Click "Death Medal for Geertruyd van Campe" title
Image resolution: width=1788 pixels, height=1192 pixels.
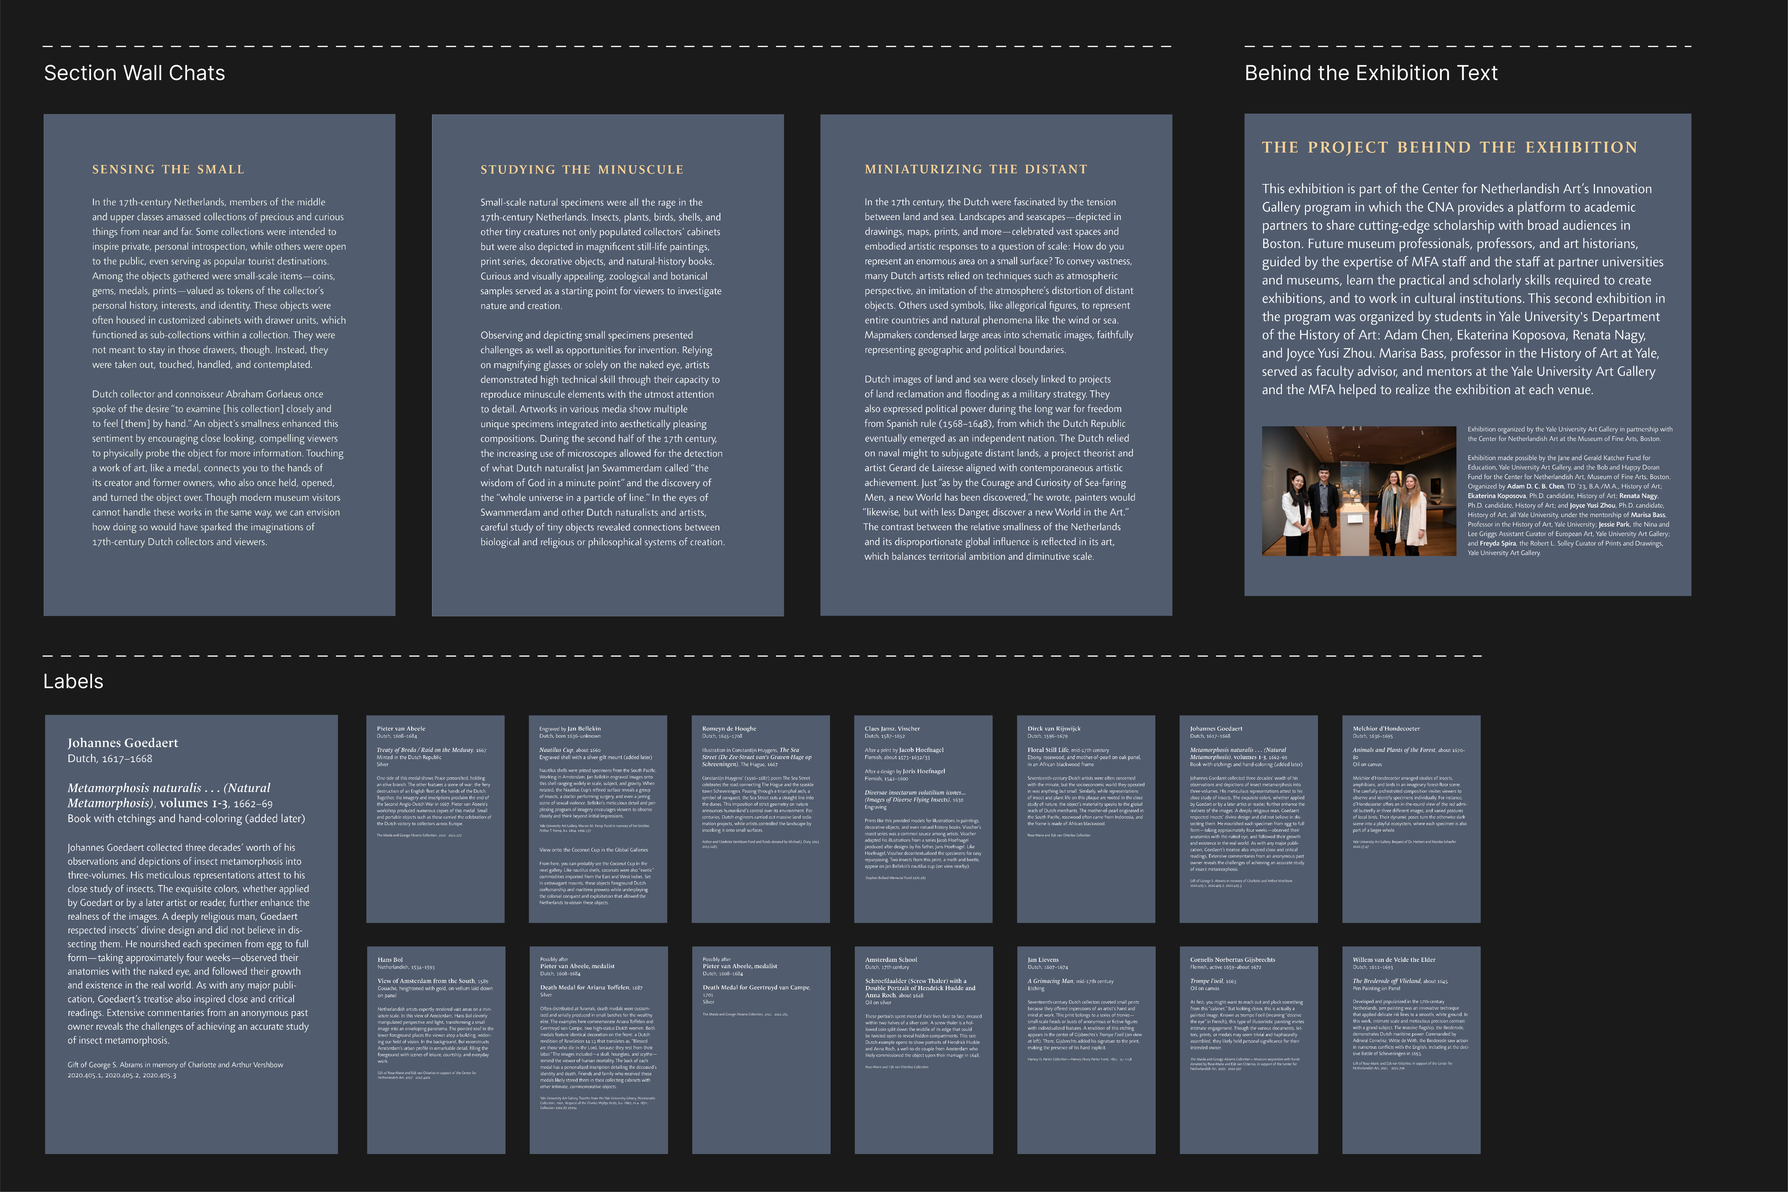756,991
